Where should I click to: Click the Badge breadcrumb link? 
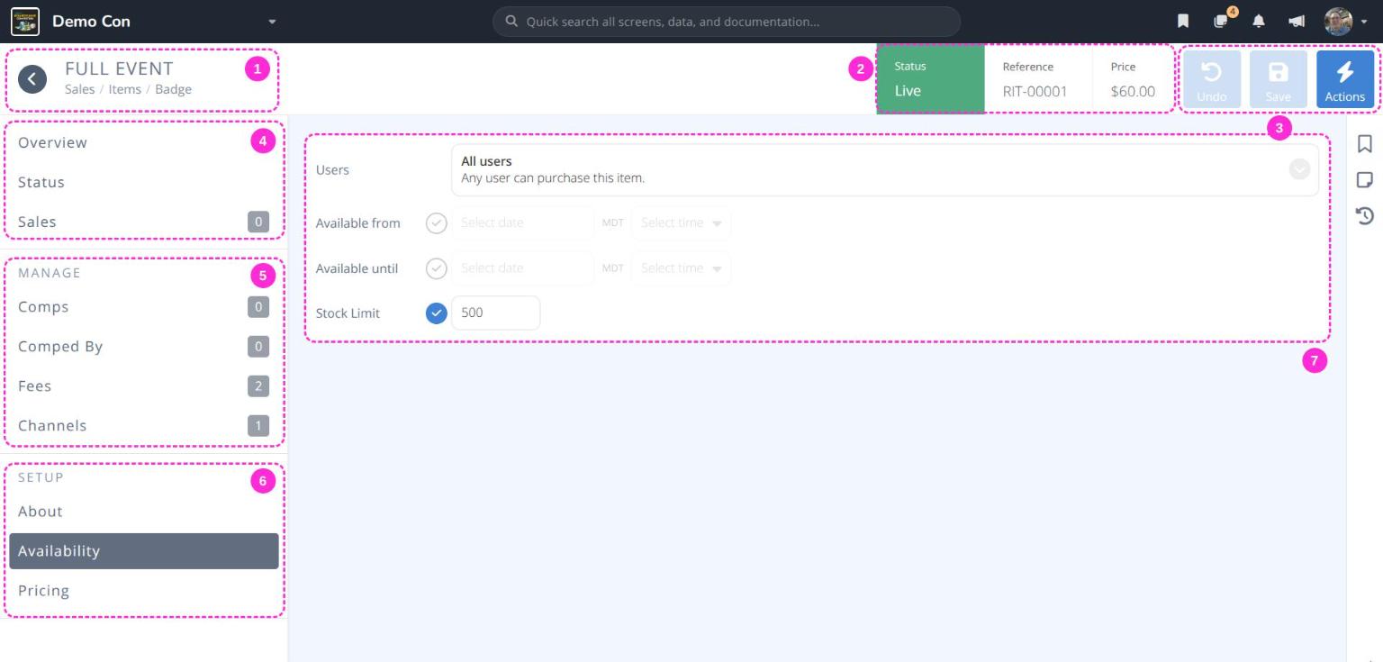click(x=173, y=89)
